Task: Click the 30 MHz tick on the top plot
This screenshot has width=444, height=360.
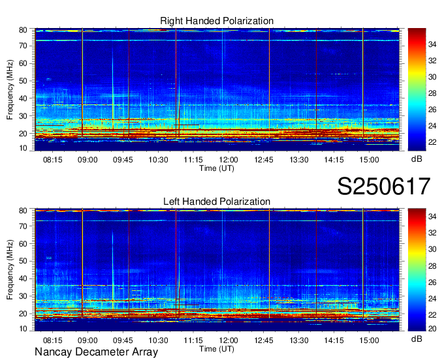Action: (23, 116)
